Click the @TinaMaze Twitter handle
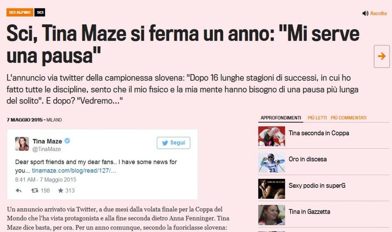 [x=47, y=149]
